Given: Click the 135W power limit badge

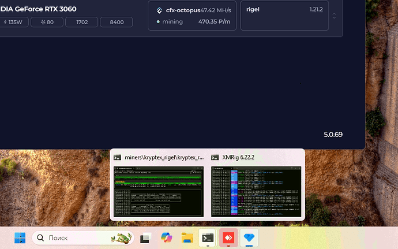Looking at the screenshot, I should pyautogui.click(x=12, y=22).
